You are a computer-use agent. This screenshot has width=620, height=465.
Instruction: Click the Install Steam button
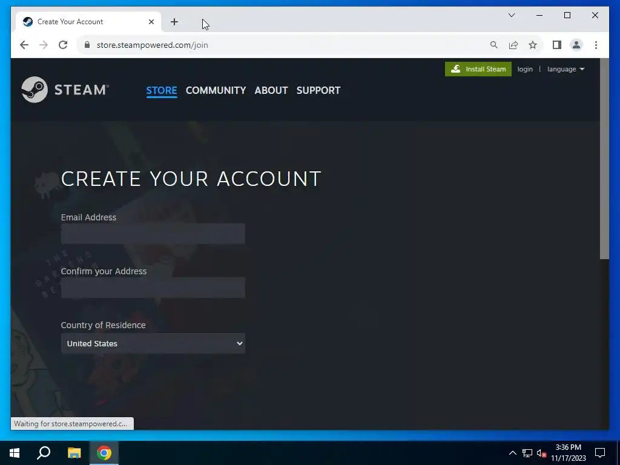coord(478,69)
